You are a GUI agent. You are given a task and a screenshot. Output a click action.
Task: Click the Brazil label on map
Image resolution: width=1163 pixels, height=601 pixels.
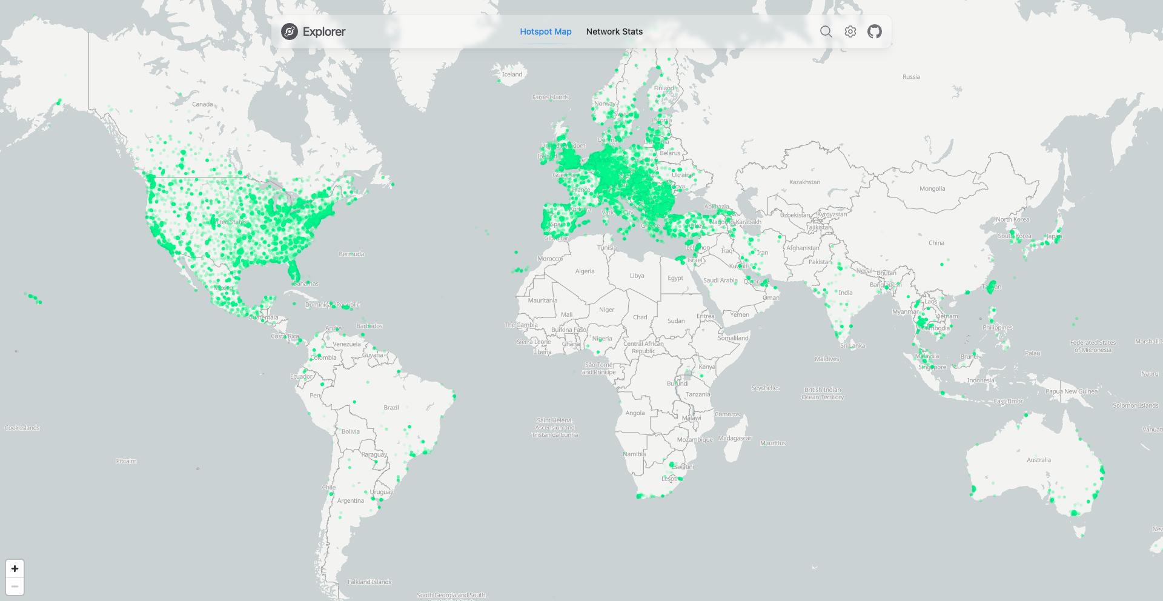[x=391, y=408]
